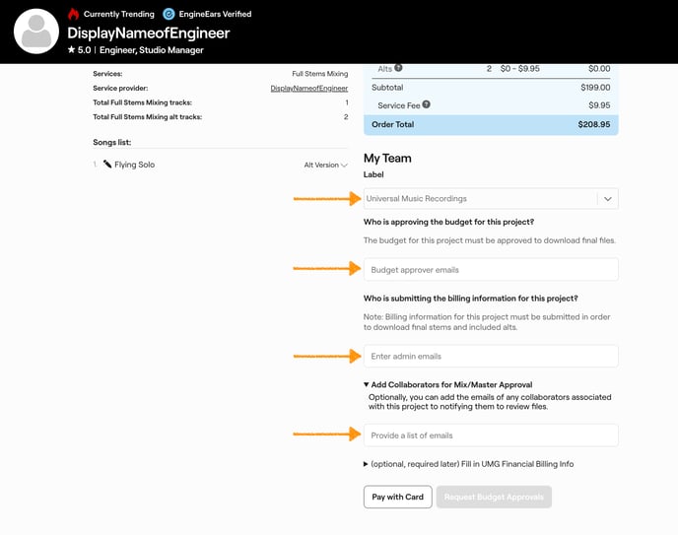Click the Service Fee help icon

pos(427,104)
